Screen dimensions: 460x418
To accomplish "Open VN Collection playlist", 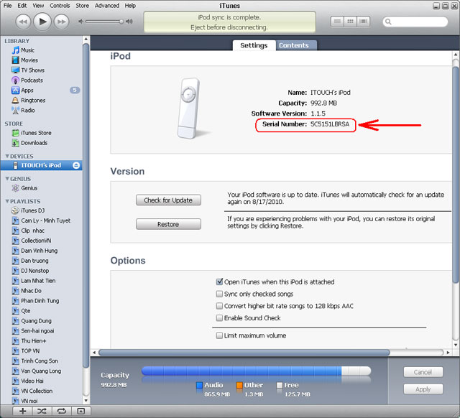I will click(x=37, y=391).
